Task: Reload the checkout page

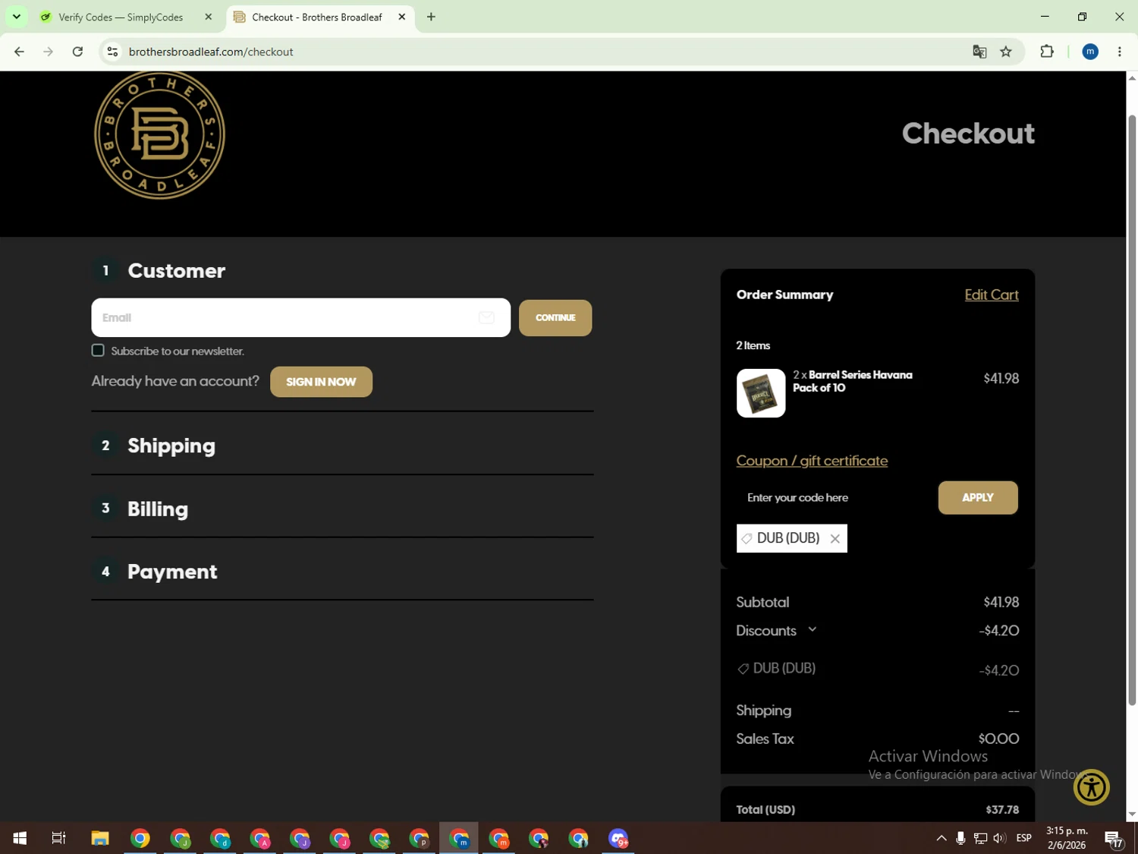Action: pyautogui.click(x=77, y=52)
